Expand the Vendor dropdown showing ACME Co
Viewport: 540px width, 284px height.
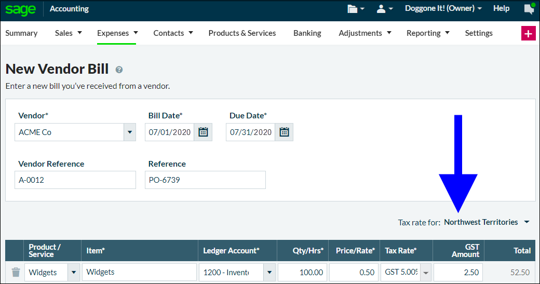pyautogui.click(x=129, y=132)
